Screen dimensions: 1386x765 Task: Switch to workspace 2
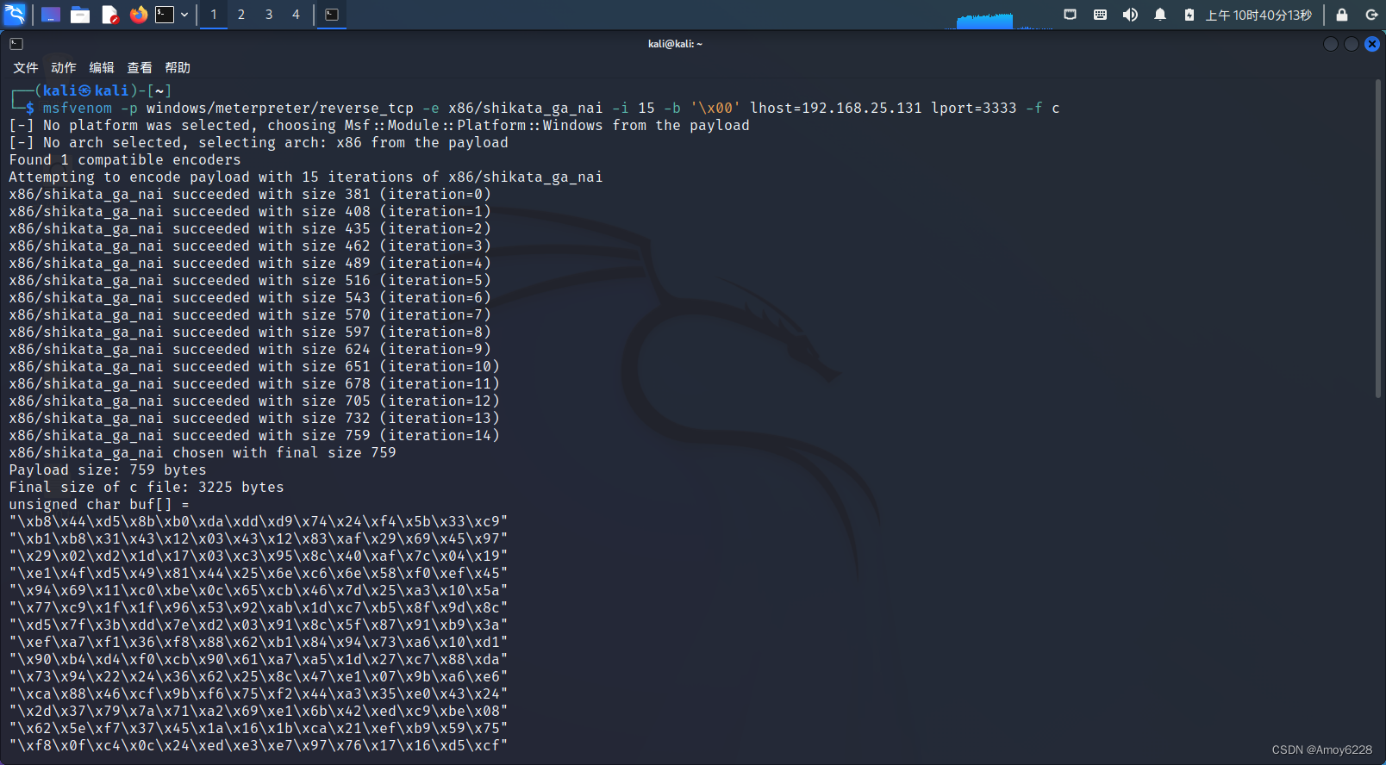click(241, 15)
